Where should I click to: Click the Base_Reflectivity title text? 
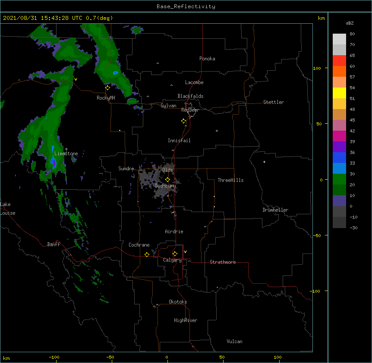(186, 6)
